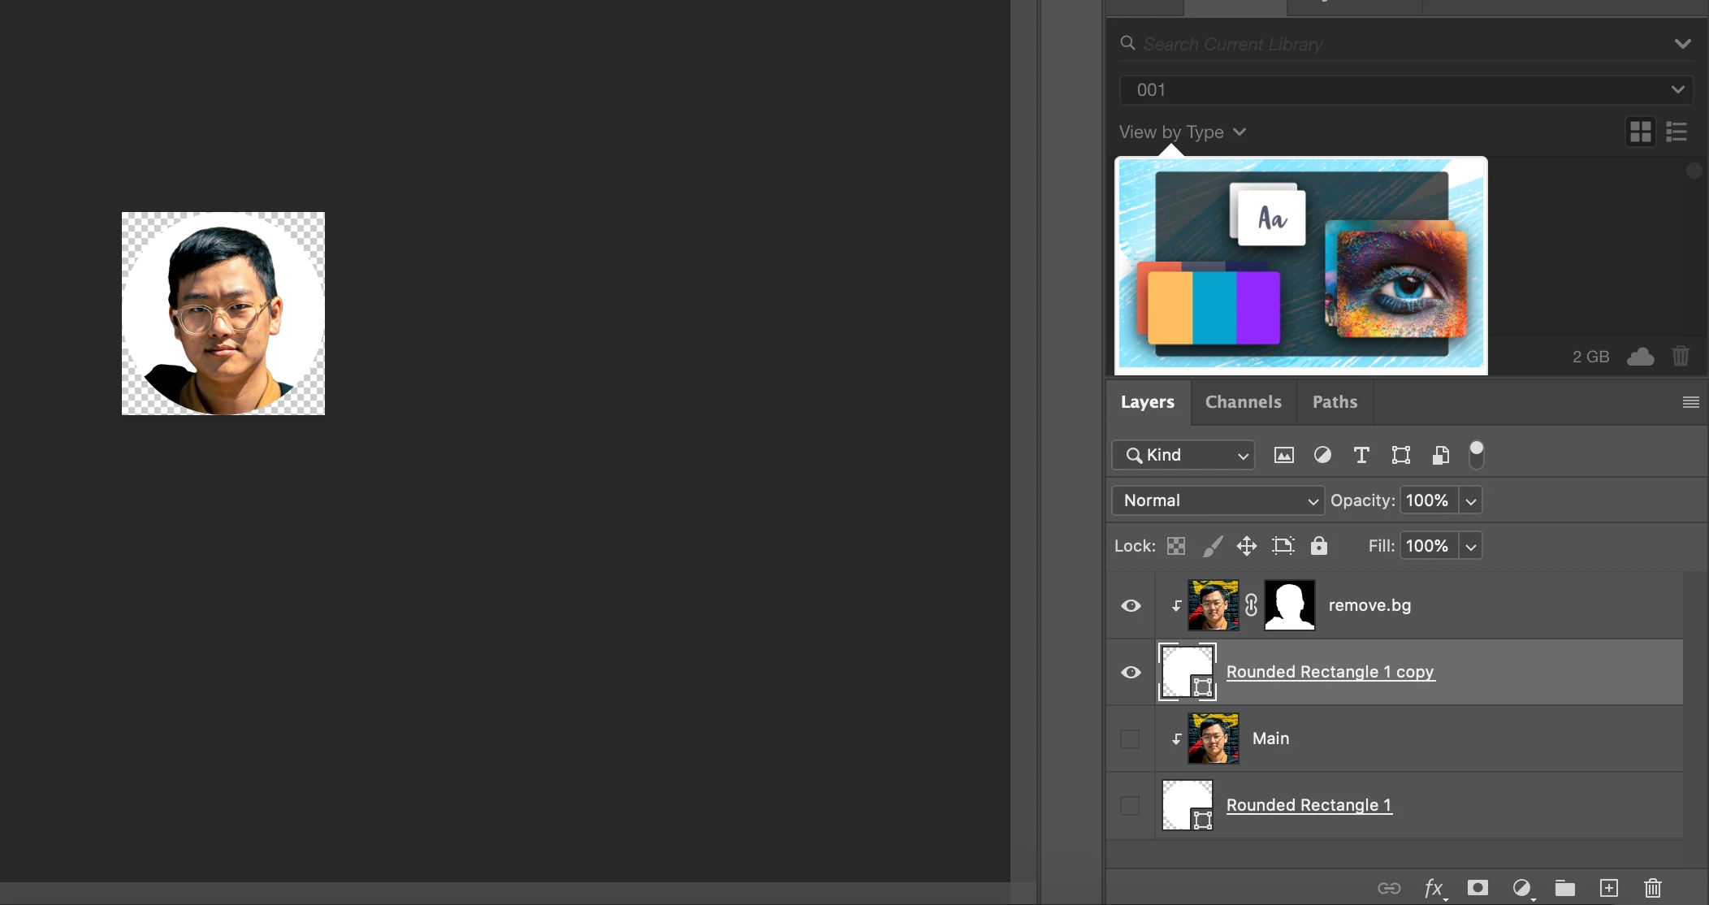Click the lock all padlock icon
The image size is (1709, 905).
[1318, 546]
